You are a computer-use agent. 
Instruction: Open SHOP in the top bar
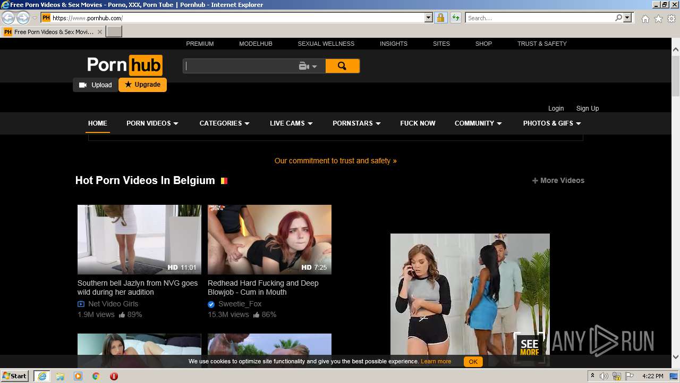(483, 44)
